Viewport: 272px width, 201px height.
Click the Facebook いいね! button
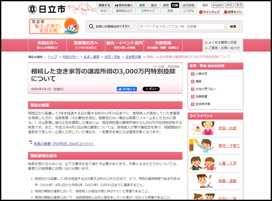click(127, 89)
